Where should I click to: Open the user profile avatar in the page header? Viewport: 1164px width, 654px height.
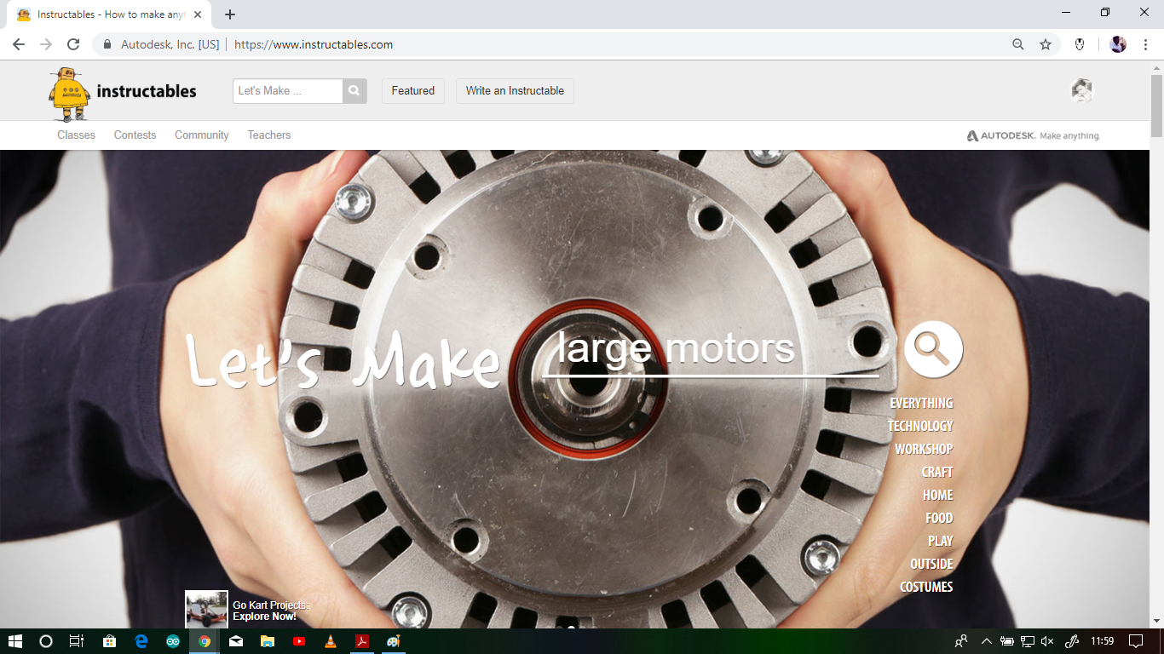pyautogui.click(x=1081, y=91)
